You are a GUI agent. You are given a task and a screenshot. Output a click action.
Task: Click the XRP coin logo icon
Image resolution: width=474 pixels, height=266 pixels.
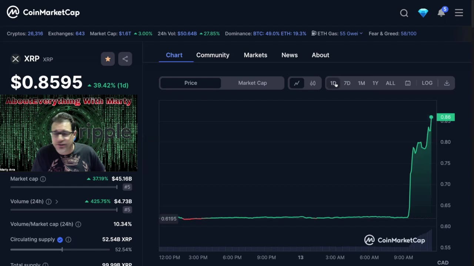pyautogui.click(x=16, y=59)
